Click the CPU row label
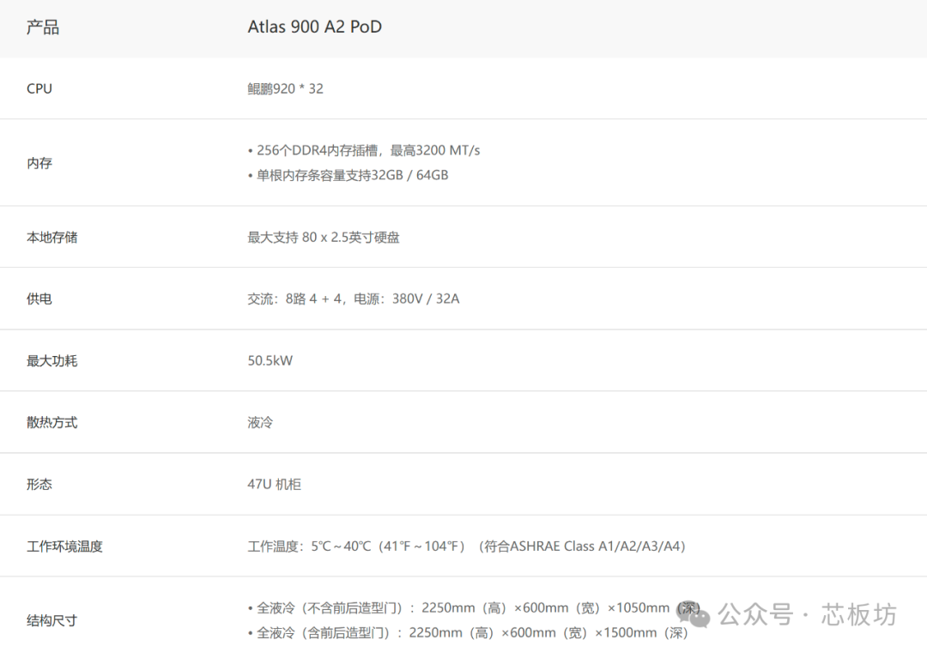 coord(39,88)
